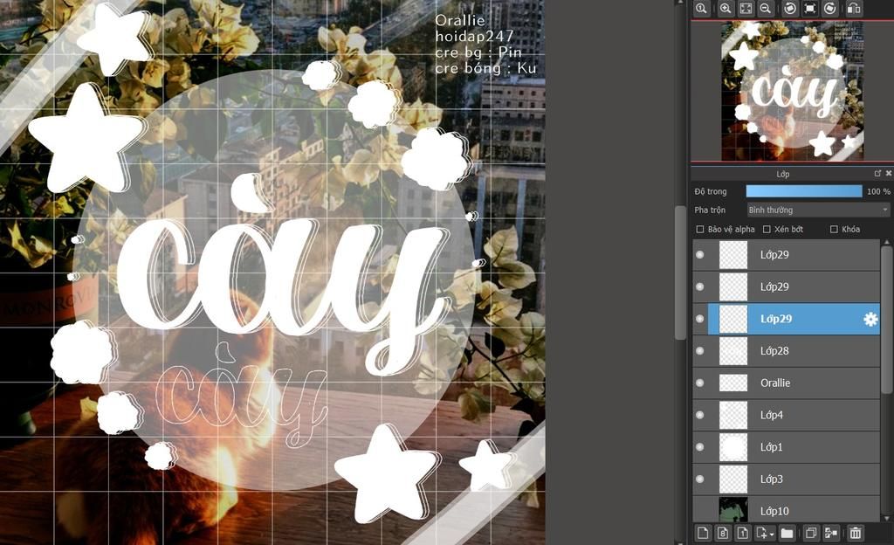894x545 pixels.
Task: Click layer list scroll up arrow
Action: 886,242
